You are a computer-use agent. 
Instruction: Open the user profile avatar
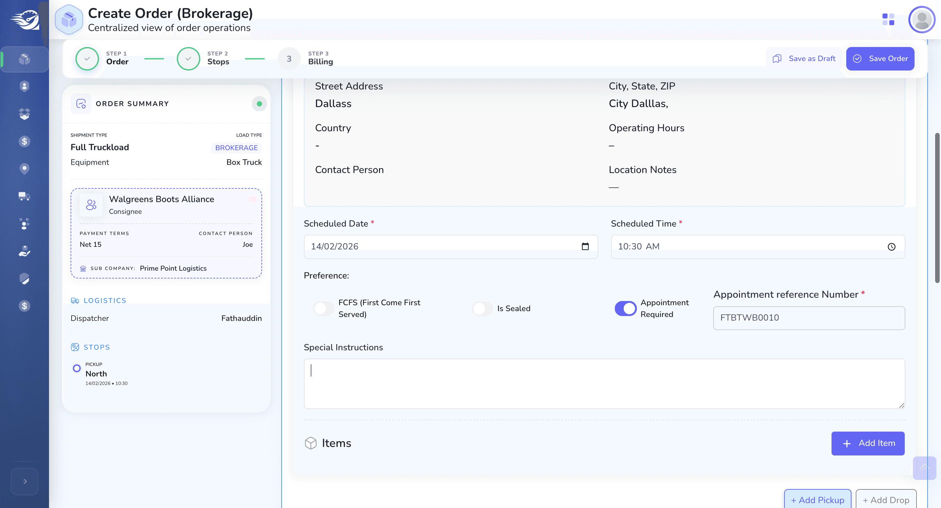[922, 19]
